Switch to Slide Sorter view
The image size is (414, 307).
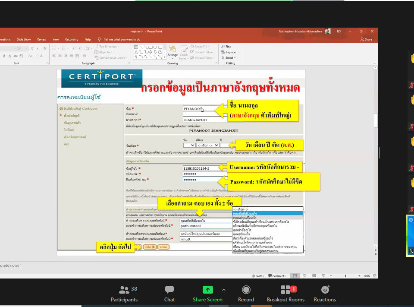pos(304,276)
